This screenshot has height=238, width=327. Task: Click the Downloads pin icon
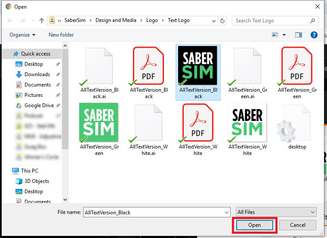click(x=58, y=74)
